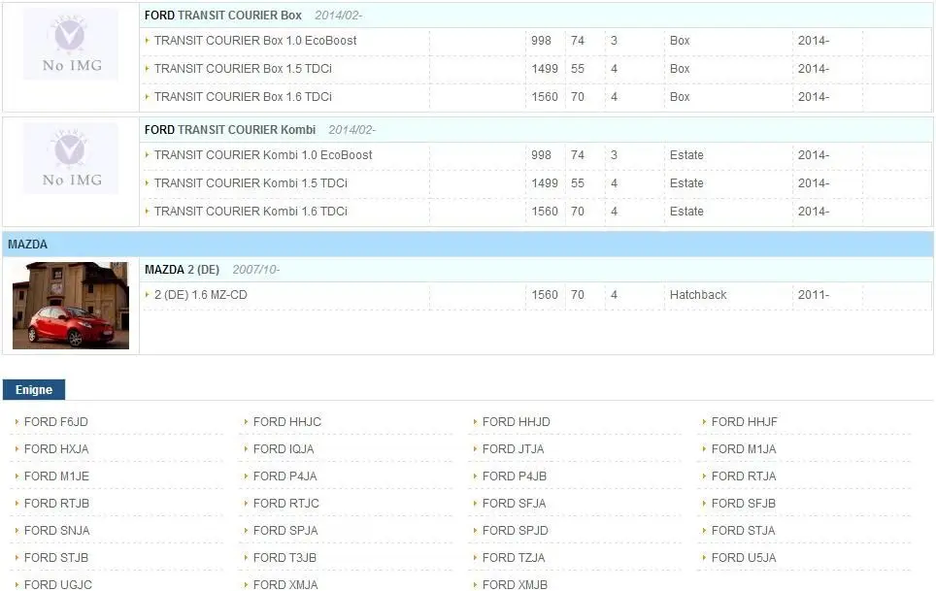
Task: Open TRANSIT COURIER Box 1.0 EcoBoost link
Action: [x=255, y=41]
